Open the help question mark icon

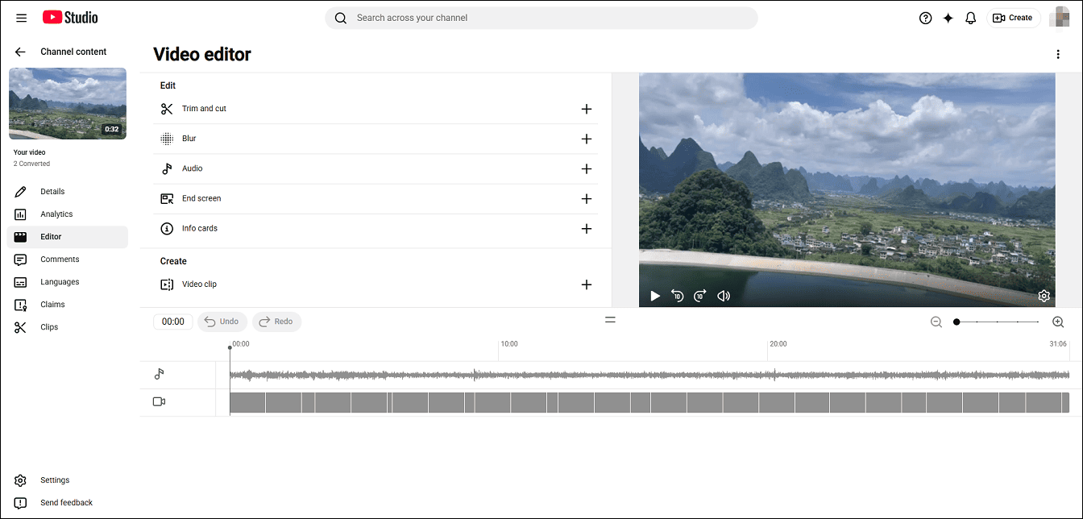tap(925, 18)
